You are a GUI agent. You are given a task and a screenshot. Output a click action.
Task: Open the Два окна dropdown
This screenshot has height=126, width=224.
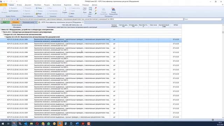[x=92, y=14]
